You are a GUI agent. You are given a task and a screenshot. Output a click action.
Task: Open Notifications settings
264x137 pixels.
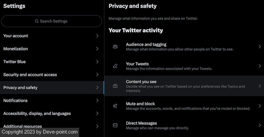click(x=15, y=101)
